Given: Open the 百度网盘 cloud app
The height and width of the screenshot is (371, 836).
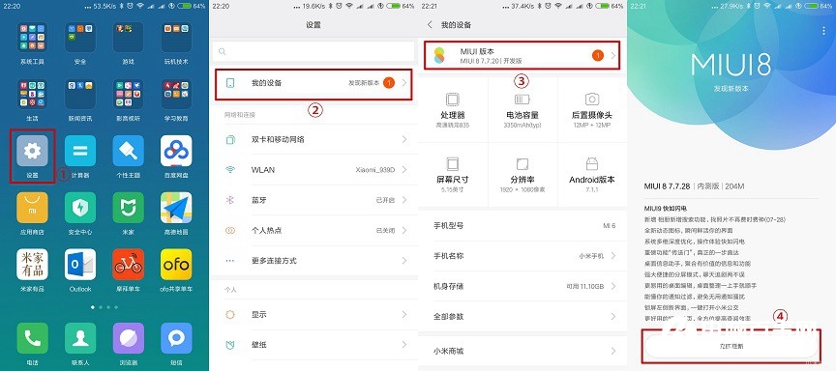Looking at the screenshot, I should (176, 151).
